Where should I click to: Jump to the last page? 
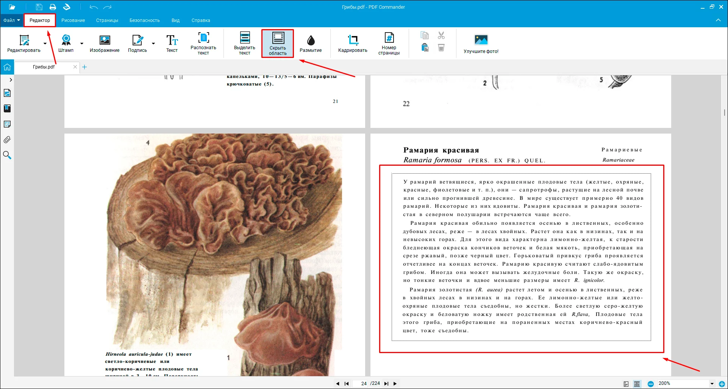coord(386,383)
